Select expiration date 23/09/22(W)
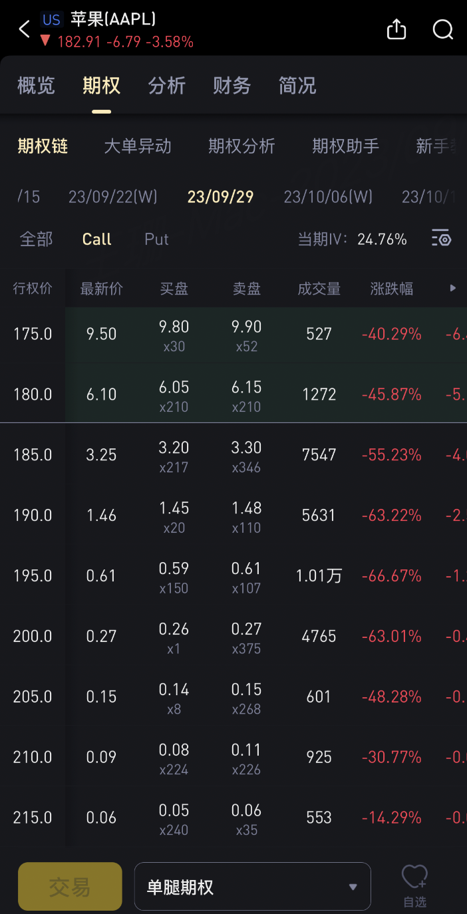Screen dimensions: 467x914 tap(113, 197)
